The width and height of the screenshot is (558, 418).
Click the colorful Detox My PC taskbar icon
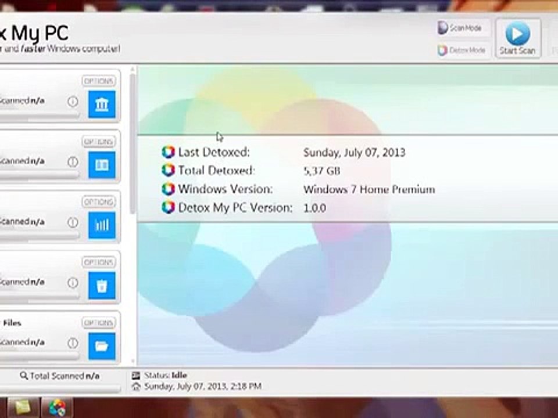pyautogui.click(x=58, y=408)
